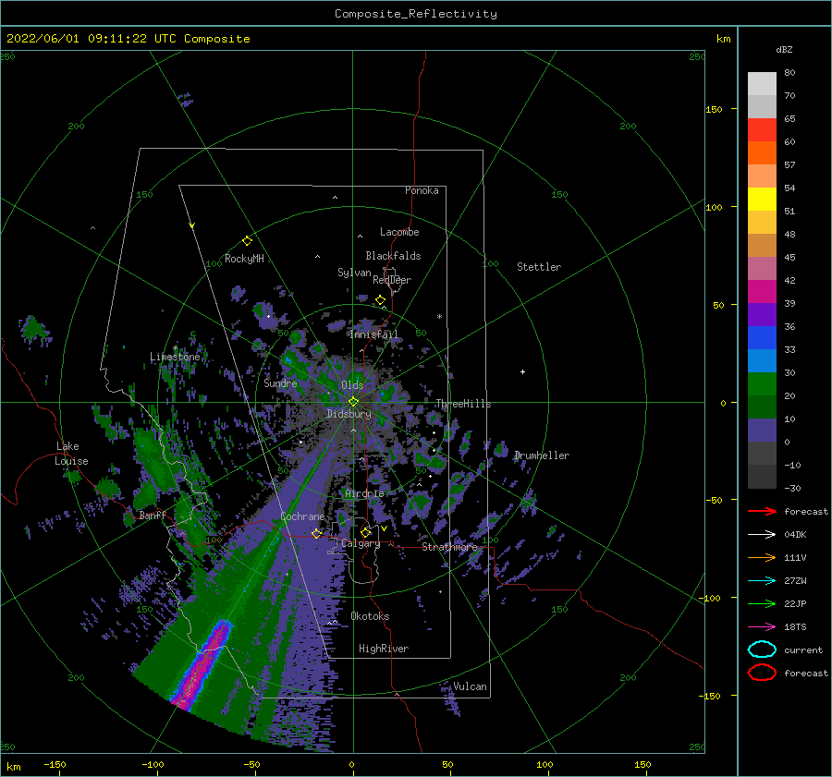Screen dimensions: 832x777
Task: Click the Limestone label
Action: [175, 357]
